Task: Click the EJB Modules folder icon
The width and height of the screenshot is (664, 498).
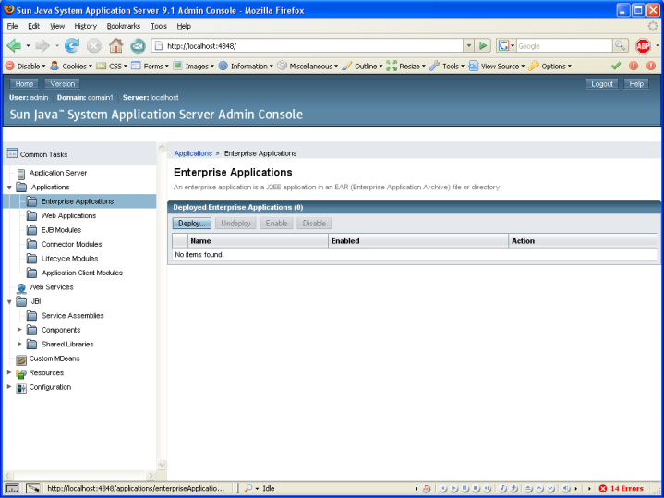Action: (x=31, y=230)
